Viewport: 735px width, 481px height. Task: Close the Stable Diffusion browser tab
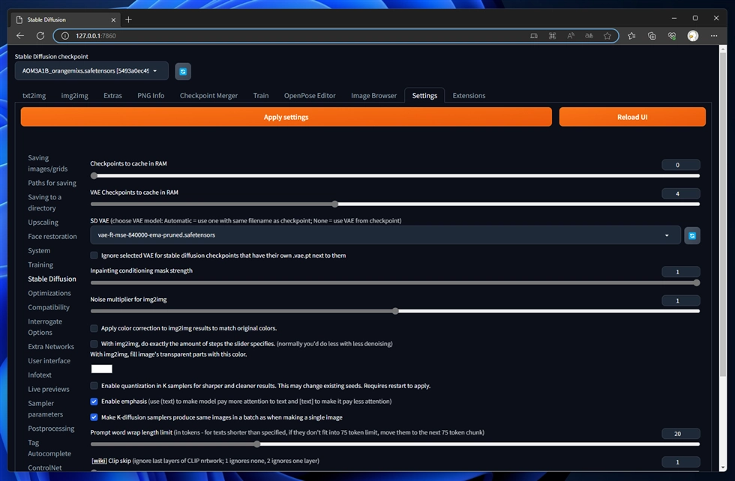coord(113,19)
